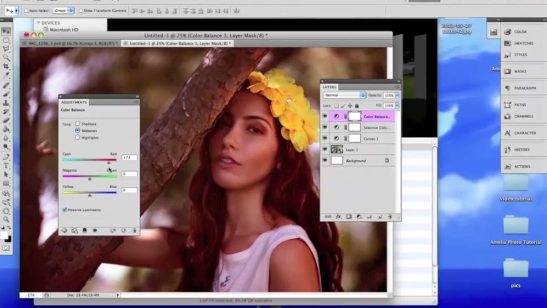Select the Shadows tone radio button
The image size is (547, 308).
pos(77,123)
